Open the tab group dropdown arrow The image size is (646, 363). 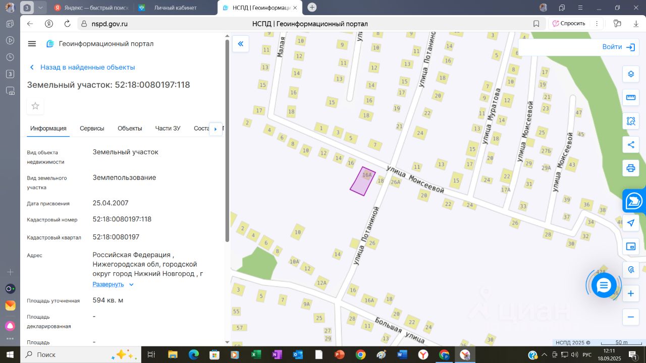[40, 8]
